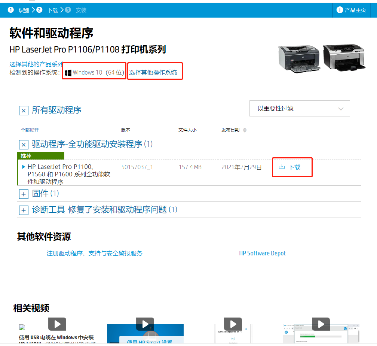This screenshot has height=346, width=377.
Task: Click the info icon beside 产品主页
Action: [x=340, y=10]
